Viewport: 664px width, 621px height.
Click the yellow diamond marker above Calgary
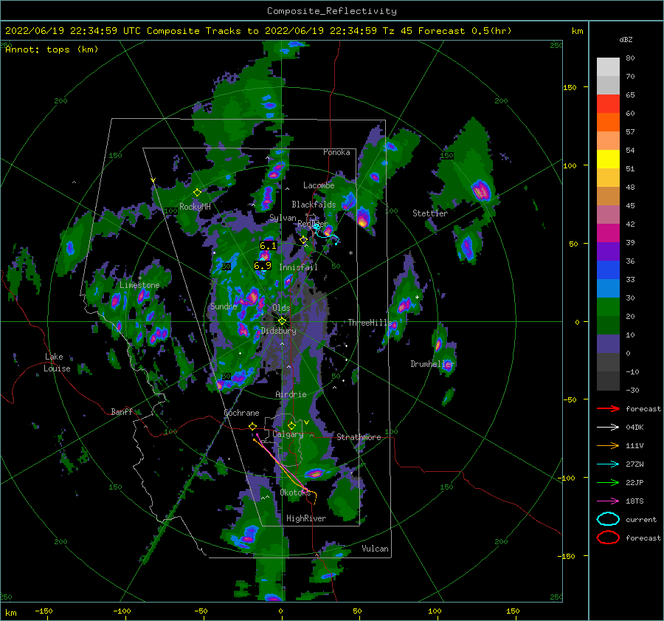[x=291, y=425]
